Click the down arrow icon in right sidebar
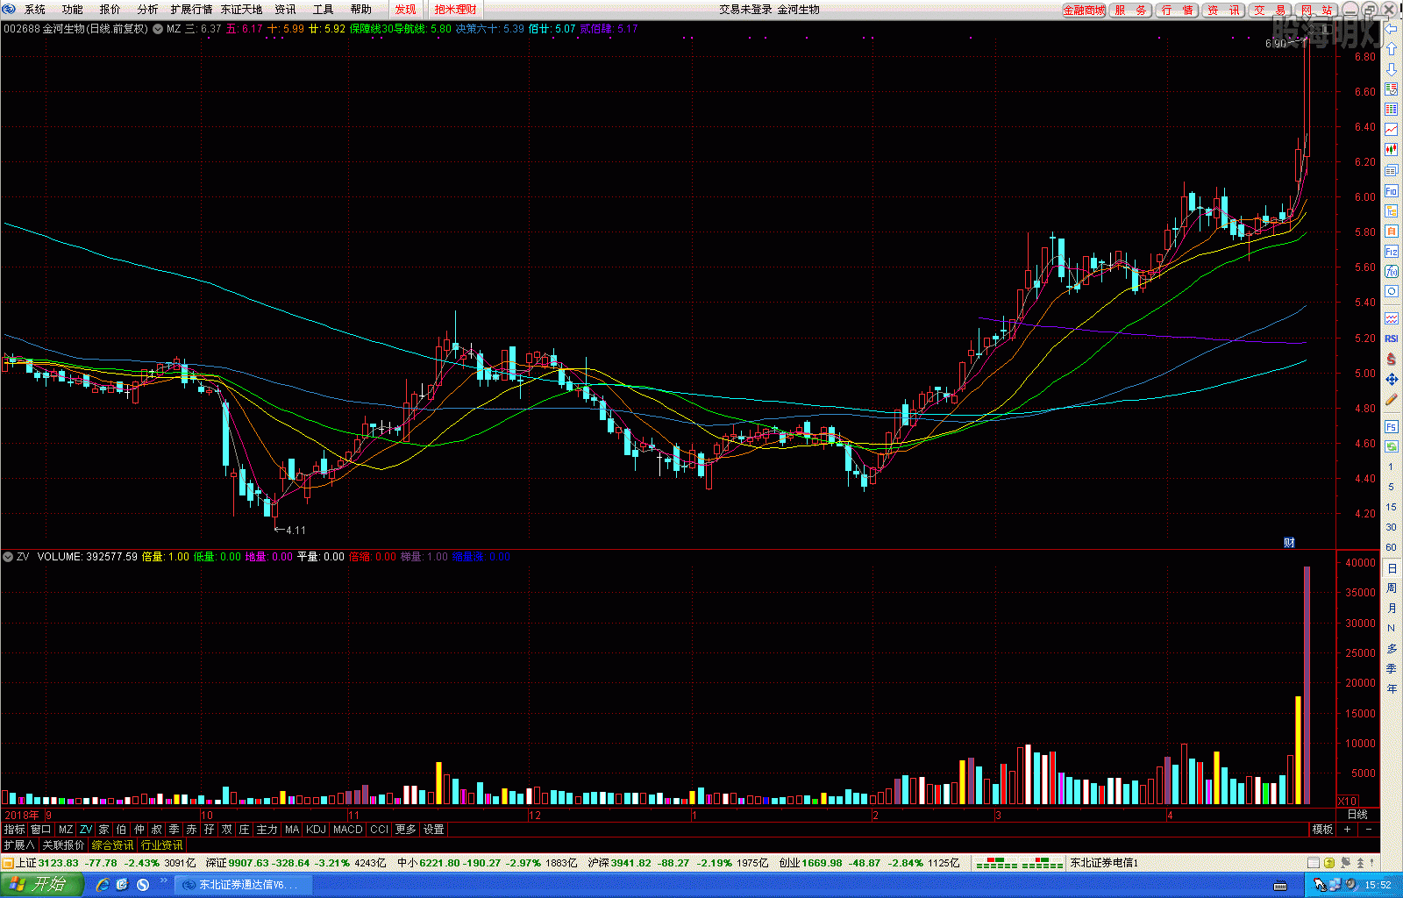Viewport: 1403px width, 898px height. click(x=1391, y=69)
